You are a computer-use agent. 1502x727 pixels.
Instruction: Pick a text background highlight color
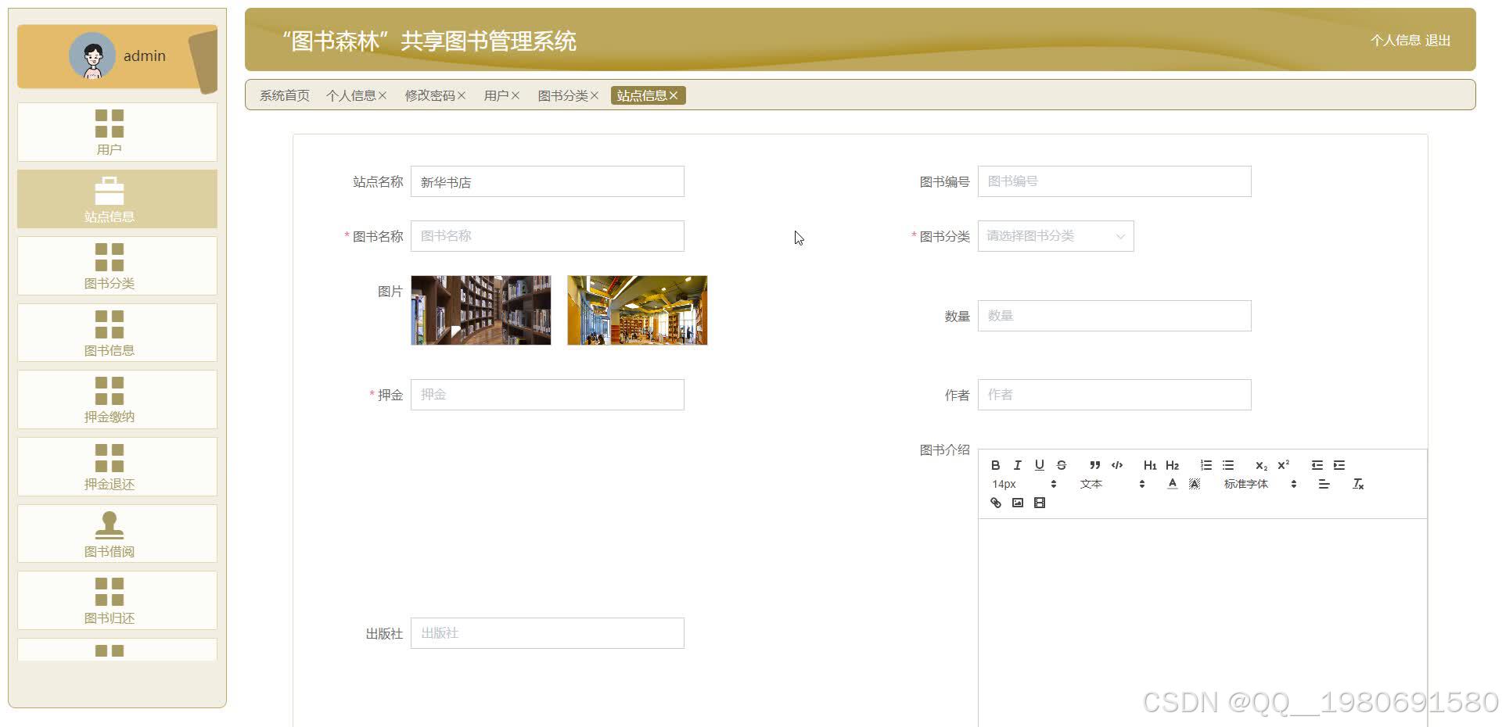pyautogui.click(x=1194, y=484)
